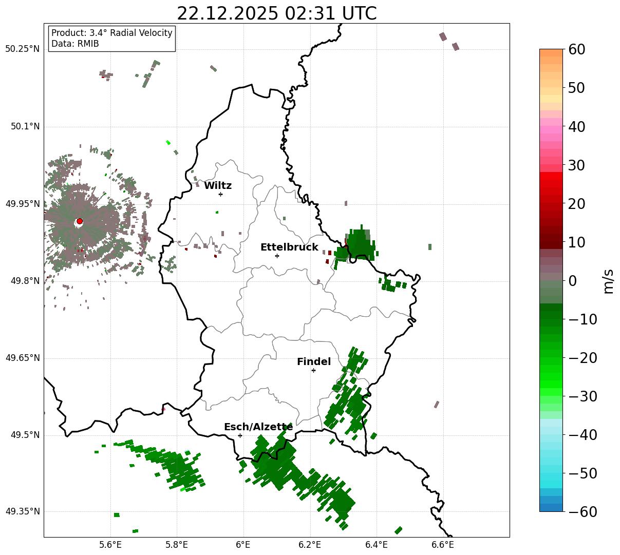
Task: Click the 6.2°E longitude tick label
Action: 310,545
